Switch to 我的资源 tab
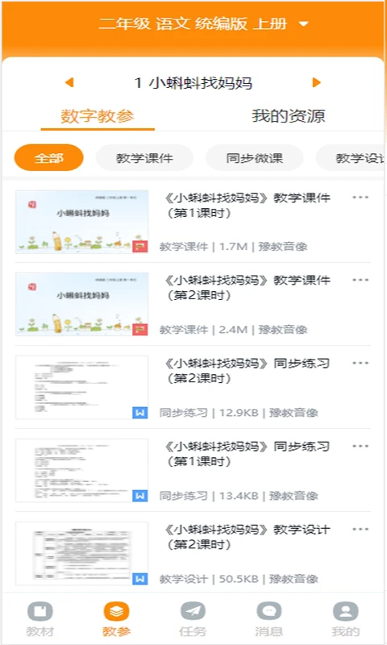This screenshot has width=387, height=645. (289, 116)
